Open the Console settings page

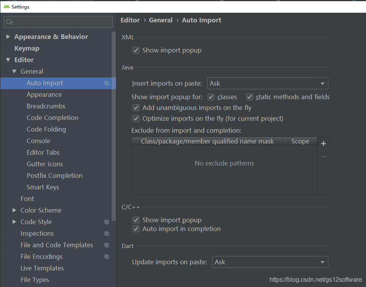[38, 141]
